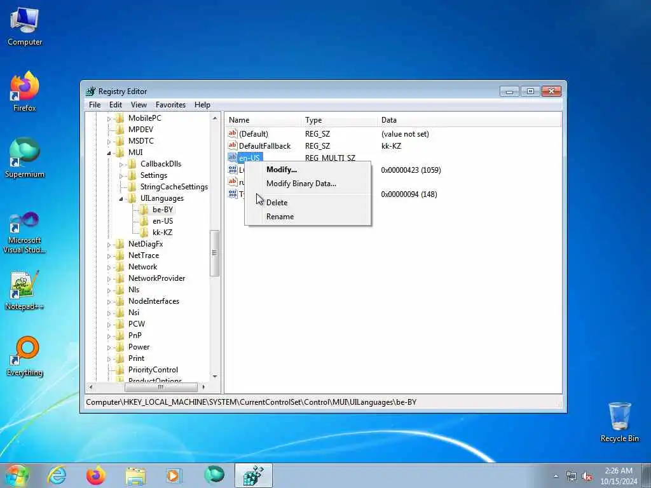This screenshot has height=488, width=651.
Task: Launch Firefox from the taskbar
Action: tap(96, 475)
